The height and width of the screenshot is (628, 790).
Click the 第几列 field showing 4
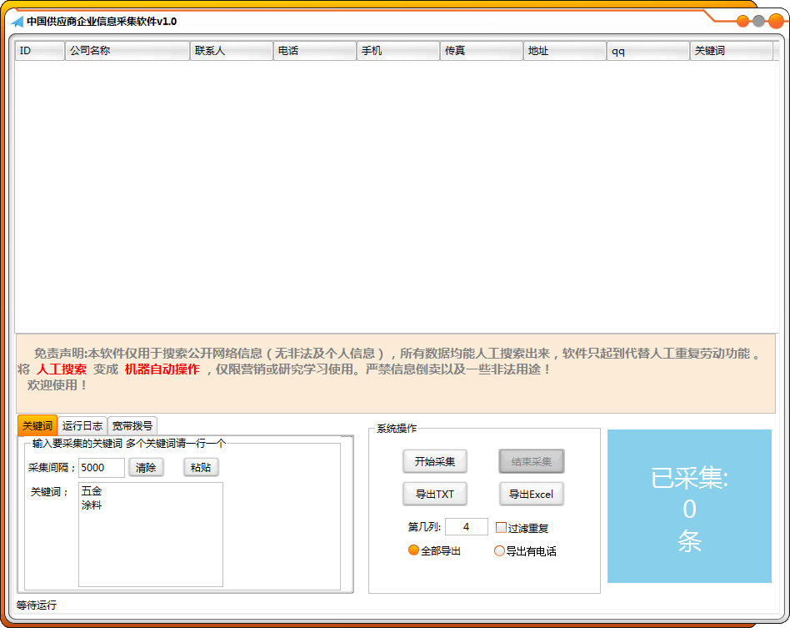tap(467, 526)
